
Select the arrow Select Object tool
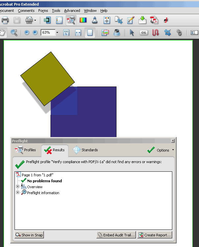point(132,33)
